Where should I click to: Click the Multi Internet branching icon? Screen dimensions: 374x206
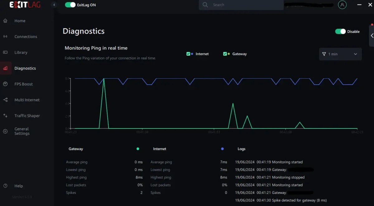tap(5, 100)
